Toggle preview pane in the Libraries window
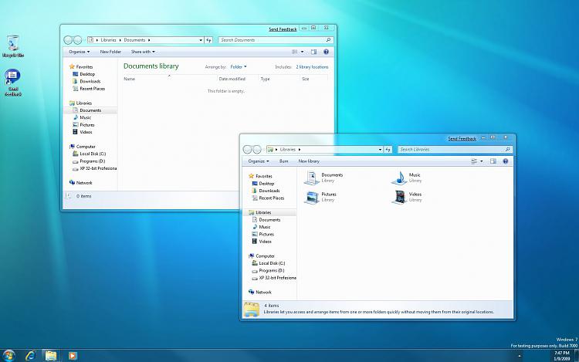The image size is (579, 362). point(493,161)
